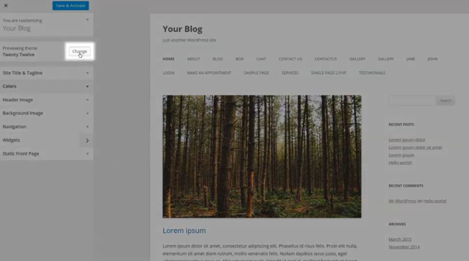Expand the Colors section arrow
This screenshot has width=469, height=261.
click(x=87, y=86)
